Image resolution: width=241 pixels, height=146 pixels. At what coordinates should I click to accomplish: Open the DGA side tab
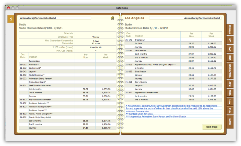coord(230,58)
